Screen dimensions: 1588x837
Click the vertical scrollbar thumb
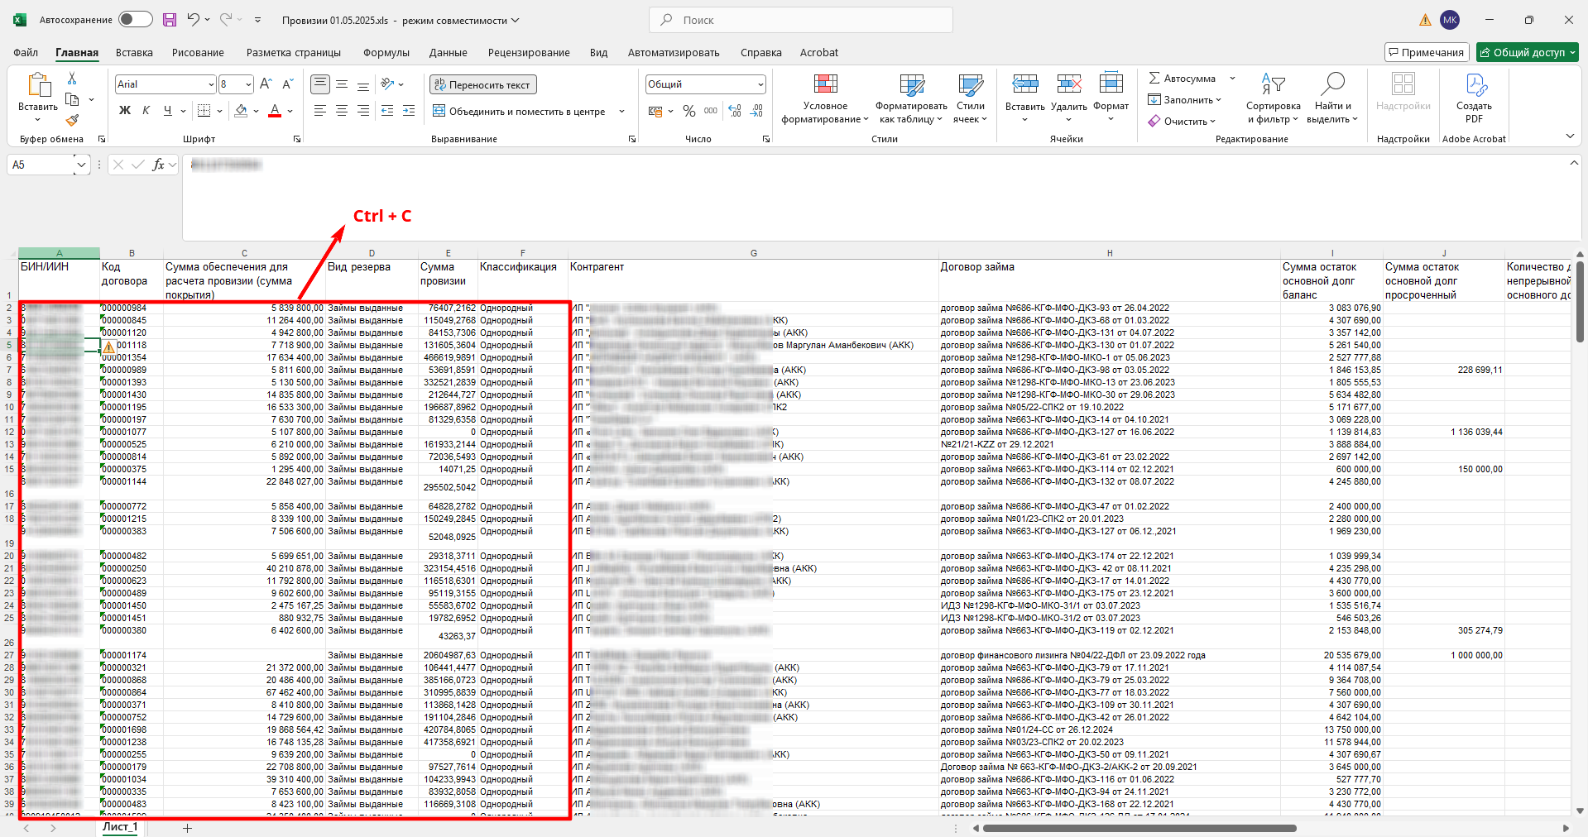[x=1580, y=302]
